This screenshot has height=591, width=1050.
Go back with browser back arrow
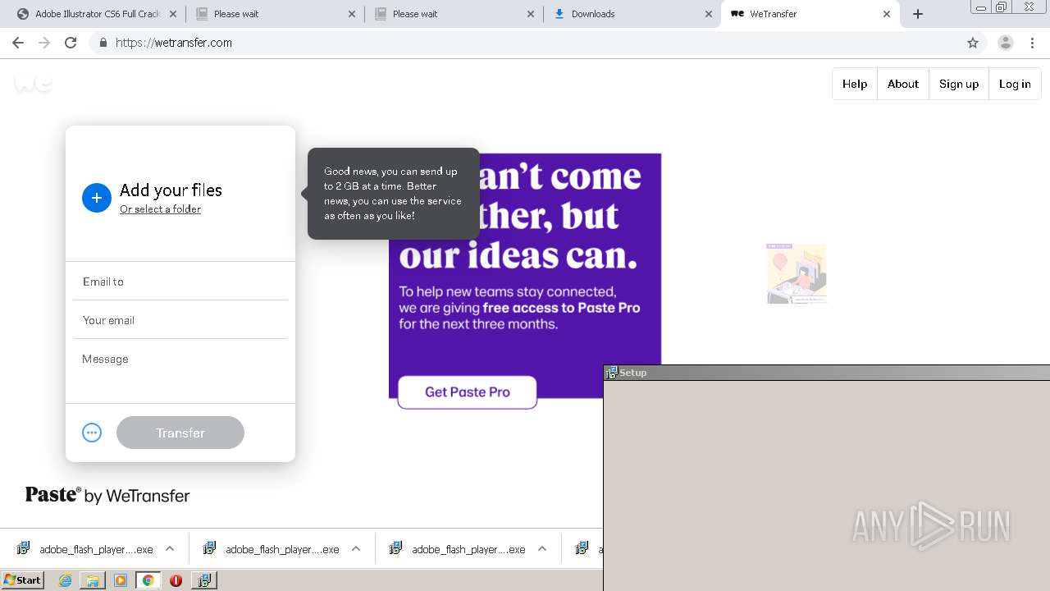18,43
